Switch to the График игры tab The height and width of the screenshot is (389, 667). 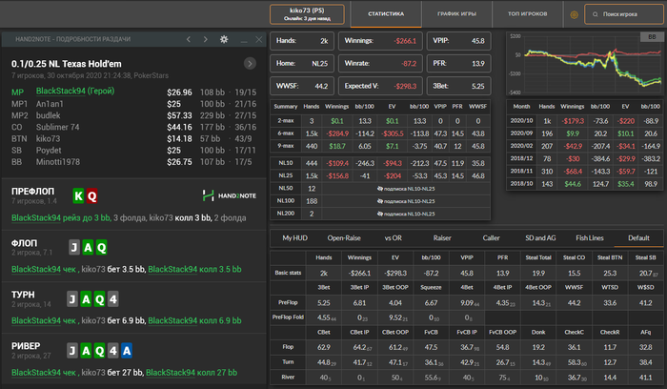(x=459, y=15)
